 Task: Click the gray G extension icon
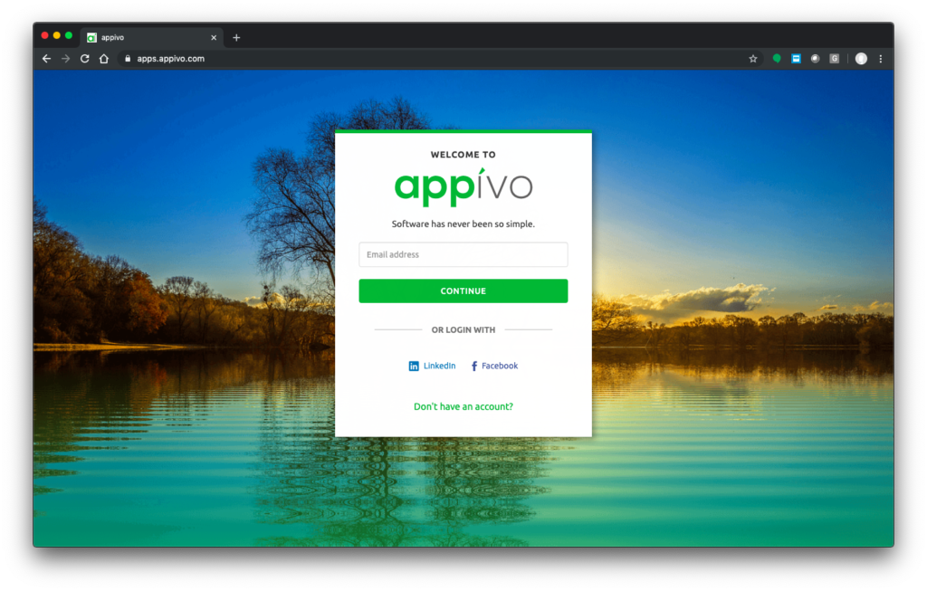point(834,59)
